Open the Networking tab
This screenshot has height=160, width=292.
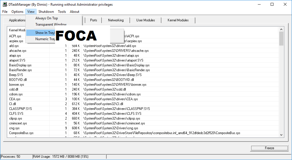(x=116, y=20)
